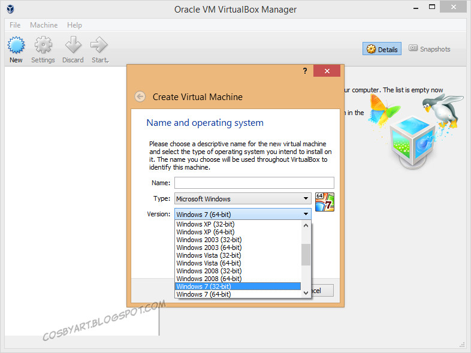Maximize the VirtualBox Manager window

[x=432, y=7]
